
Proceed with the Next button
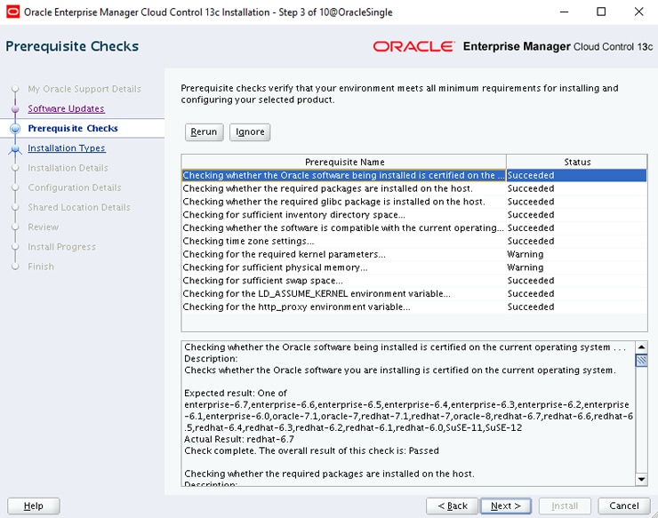coord(506,506)
